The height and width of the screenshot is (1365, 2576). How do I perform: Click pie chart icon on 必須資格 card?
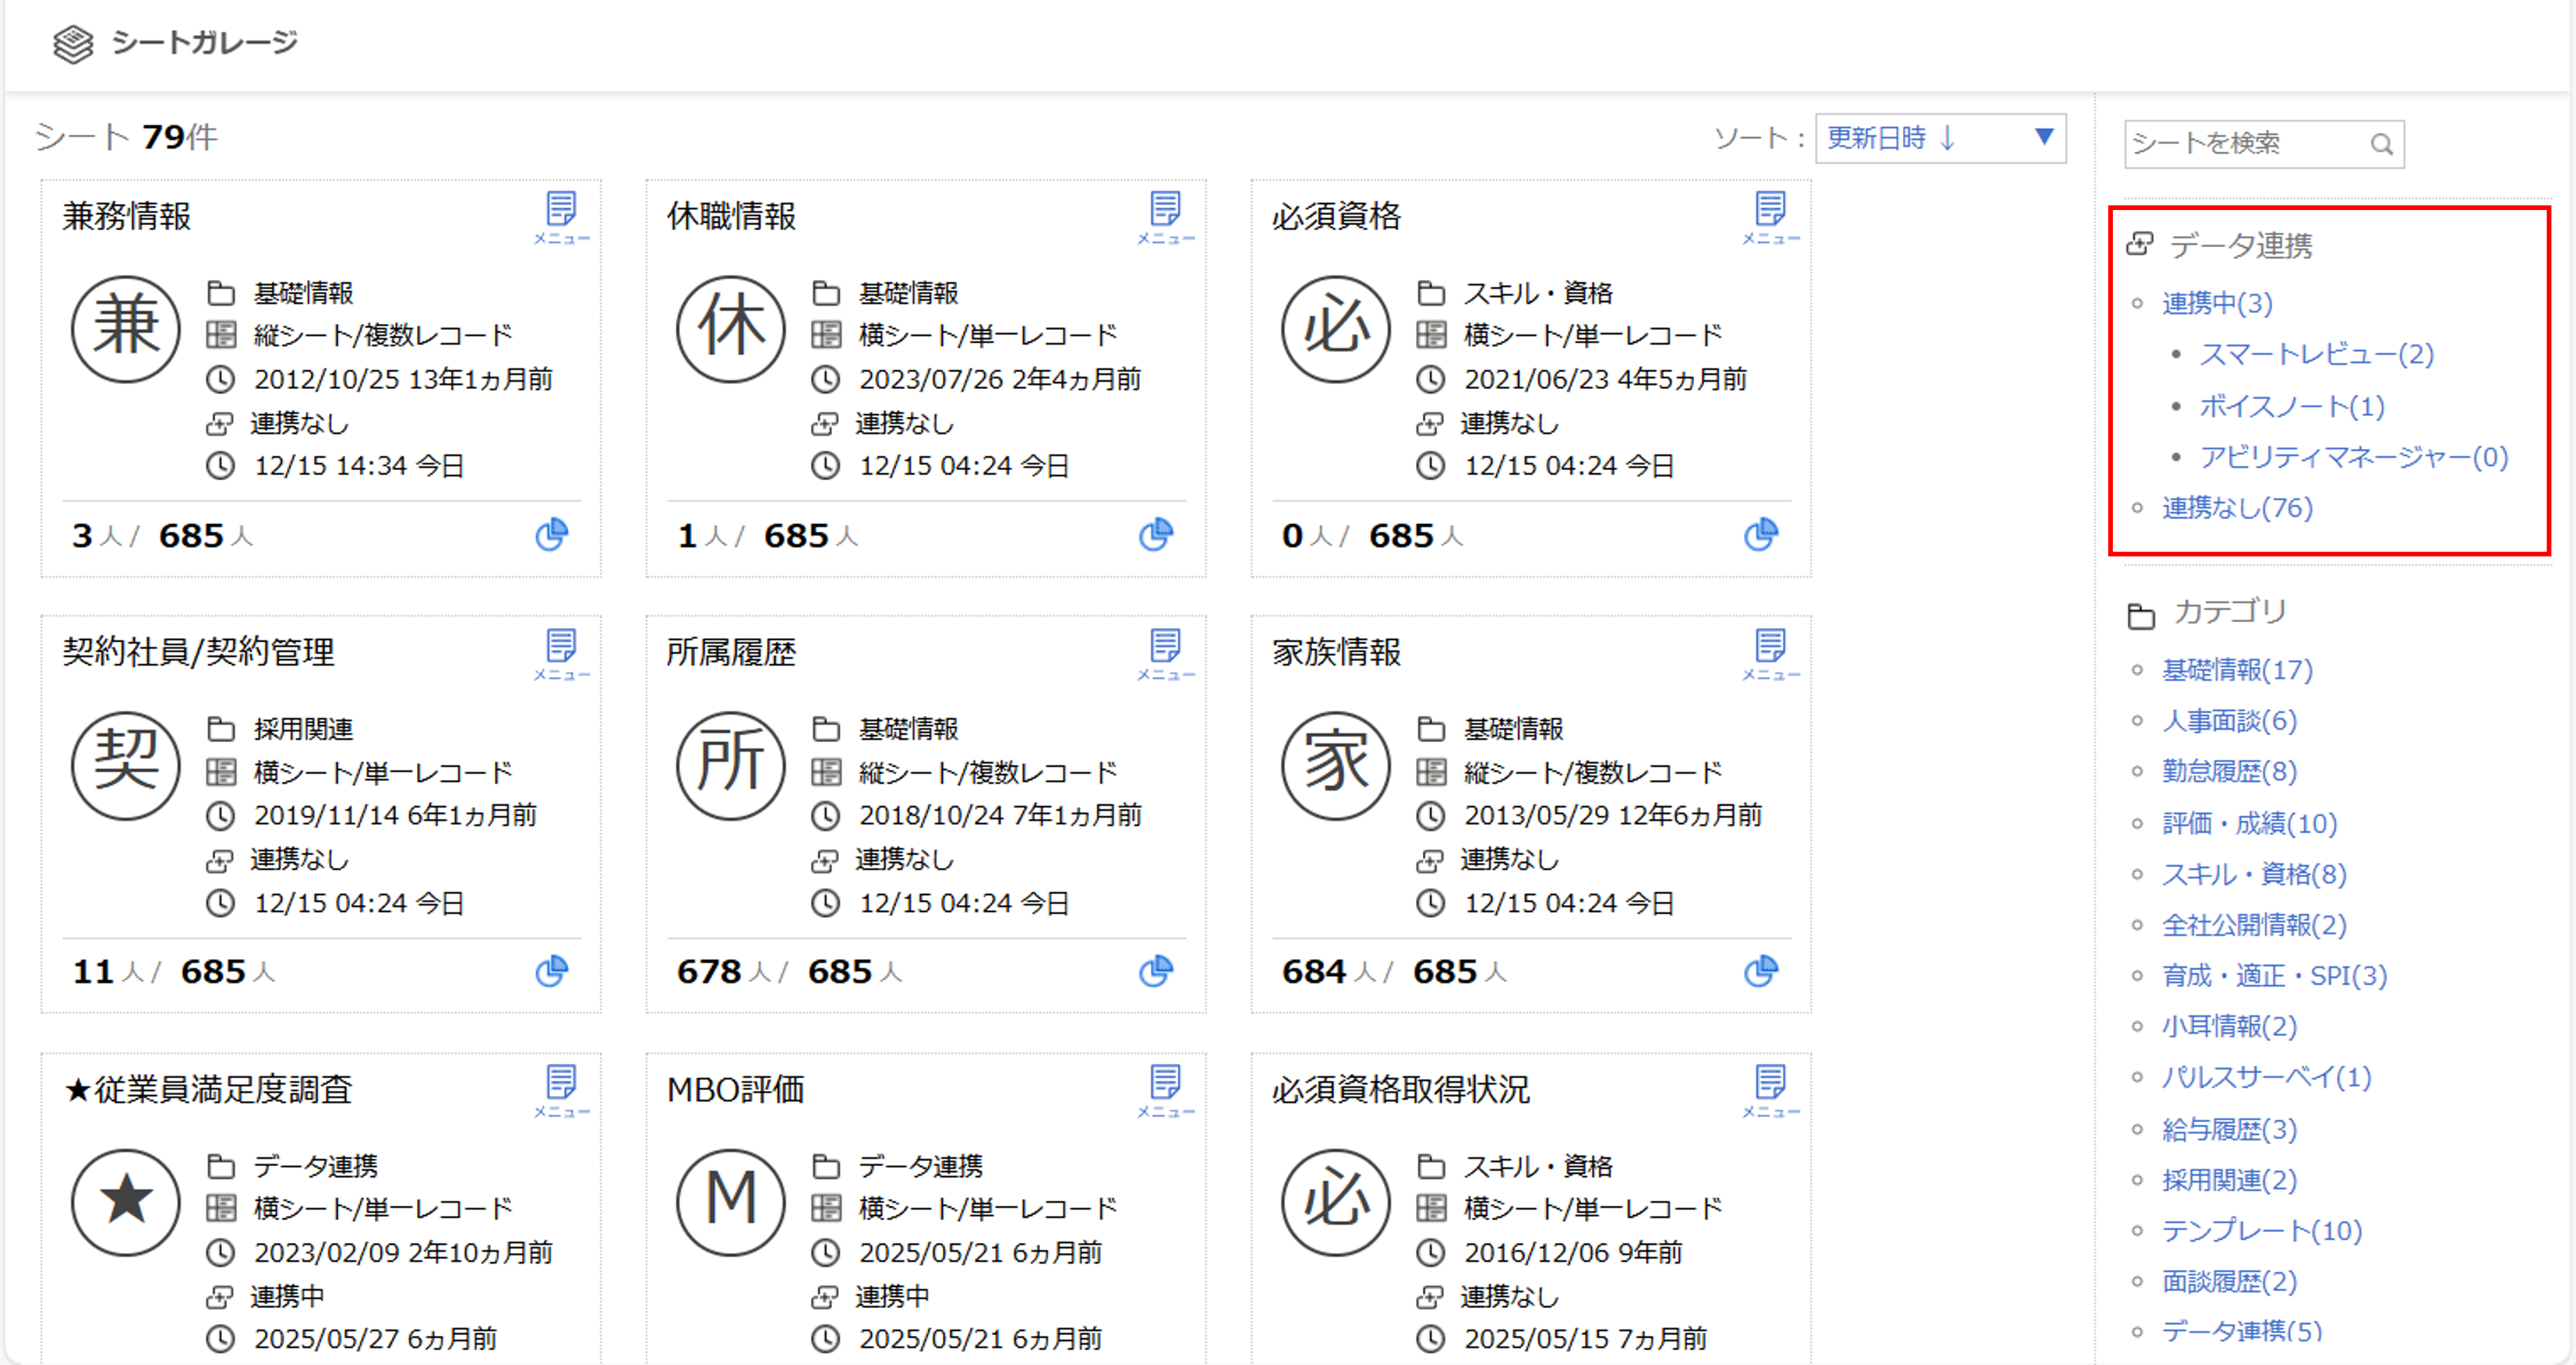[1761, 535]
